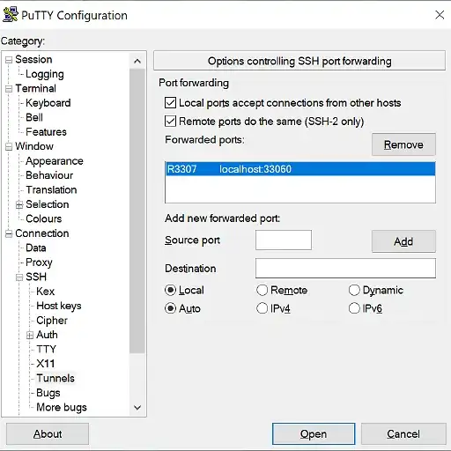The width and height of the screenshot is (451, 451).
Task: Toggle Remote ports do the same checkbox
Action: coord(170,122)
